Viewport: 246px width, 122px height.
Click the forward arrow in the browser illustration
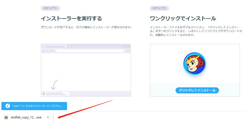coord(47,51)
